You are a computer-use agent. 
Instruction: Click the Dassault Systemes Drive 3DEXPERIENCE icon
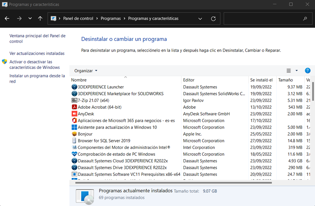[x=74, y=167]
